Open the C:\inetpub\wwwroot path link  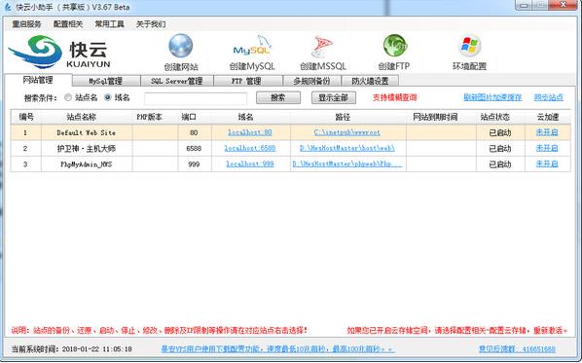tap(347, 132)
